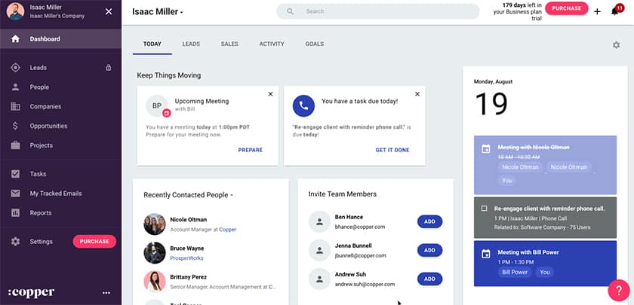Open notifications bell with 11 badge

(x=616, y=10)
